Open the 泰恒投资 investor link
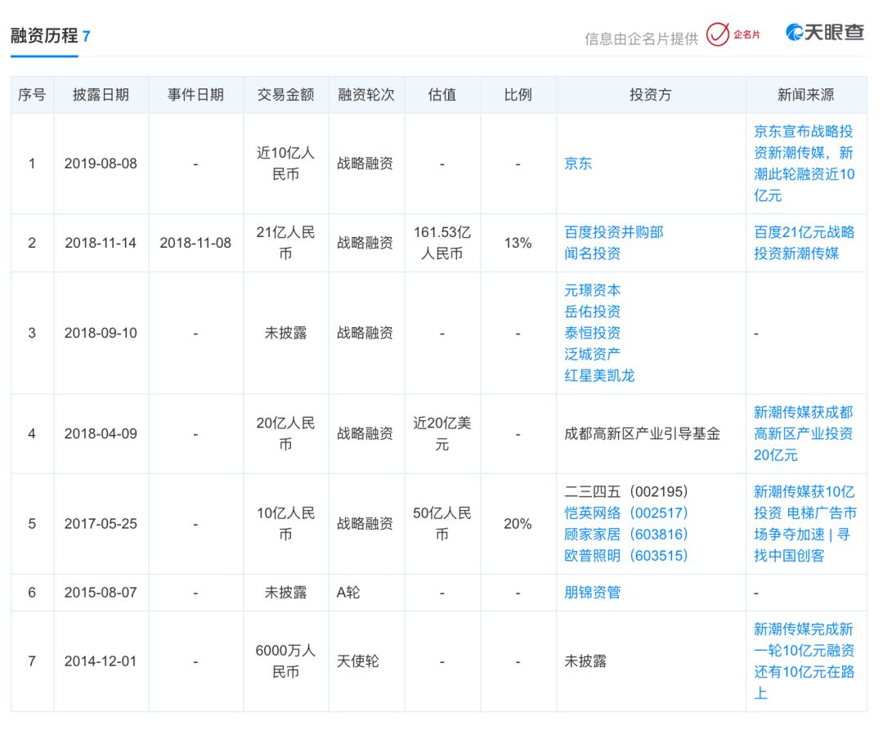This screenshot has width=883, height=730. 593,333
